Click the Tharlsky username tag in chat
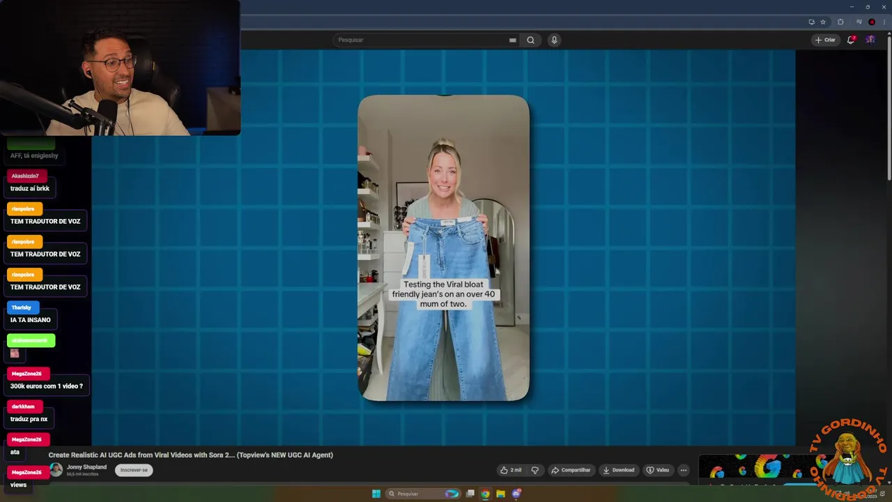Screen dimensions: 892x502 (23, 307)
